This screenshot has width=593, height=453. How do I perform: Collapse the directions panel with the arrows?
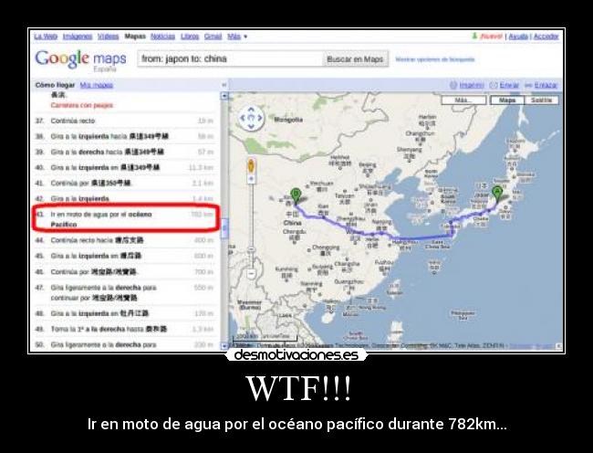tap(224, 85)
